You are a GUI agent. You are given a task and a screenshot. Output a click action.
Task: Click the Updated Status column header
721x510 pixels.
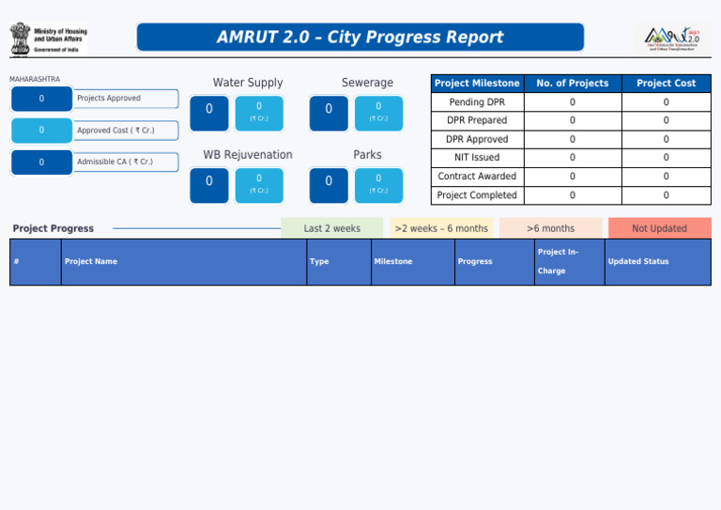coord(658,262)
